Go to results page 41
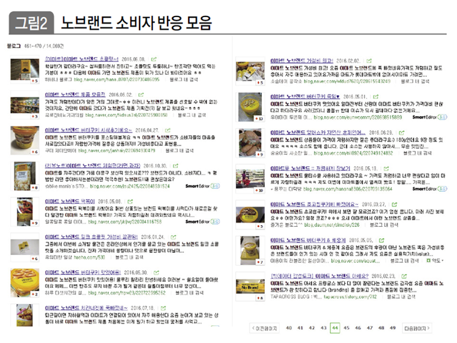Viewport: 457px width, 343px height. [300, 328]
